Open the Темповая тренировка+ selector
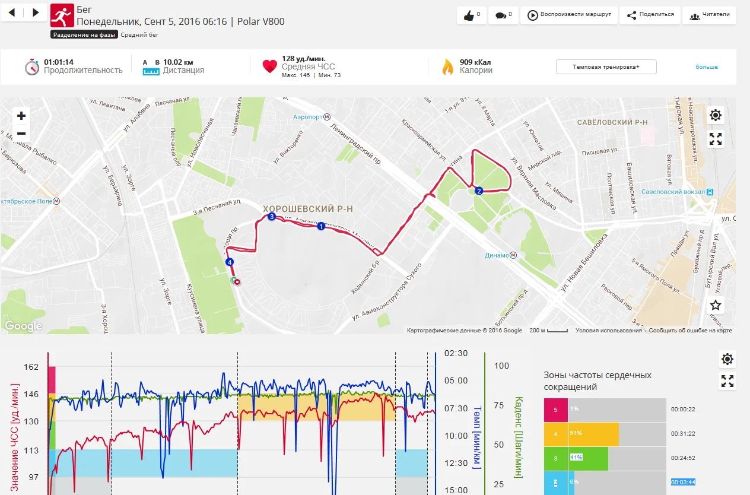Image resolution: width=750 pixels, height=495 pixels. (x=606, y=67)
